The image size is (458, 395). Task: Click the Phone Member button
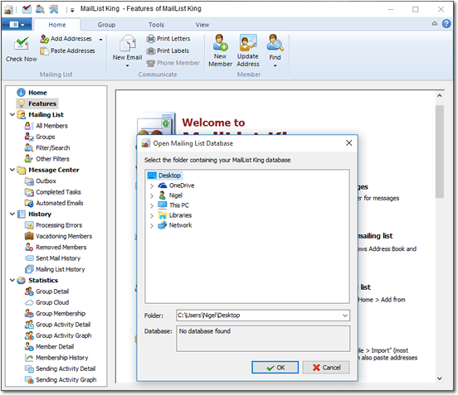pyautogui.click(x=173, y=63)
